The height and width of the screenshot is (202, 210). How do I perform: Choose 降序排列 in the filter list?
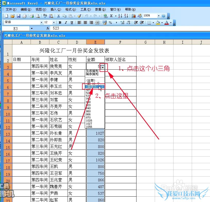(x=92, y=74)
